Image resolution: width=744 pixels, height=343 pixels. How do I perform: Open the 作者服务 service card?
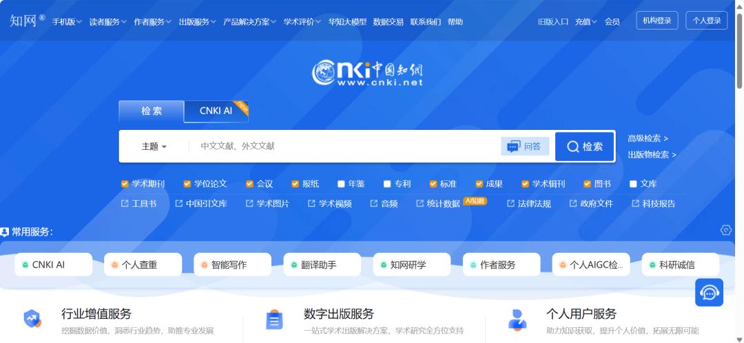(x=501, y=265)
